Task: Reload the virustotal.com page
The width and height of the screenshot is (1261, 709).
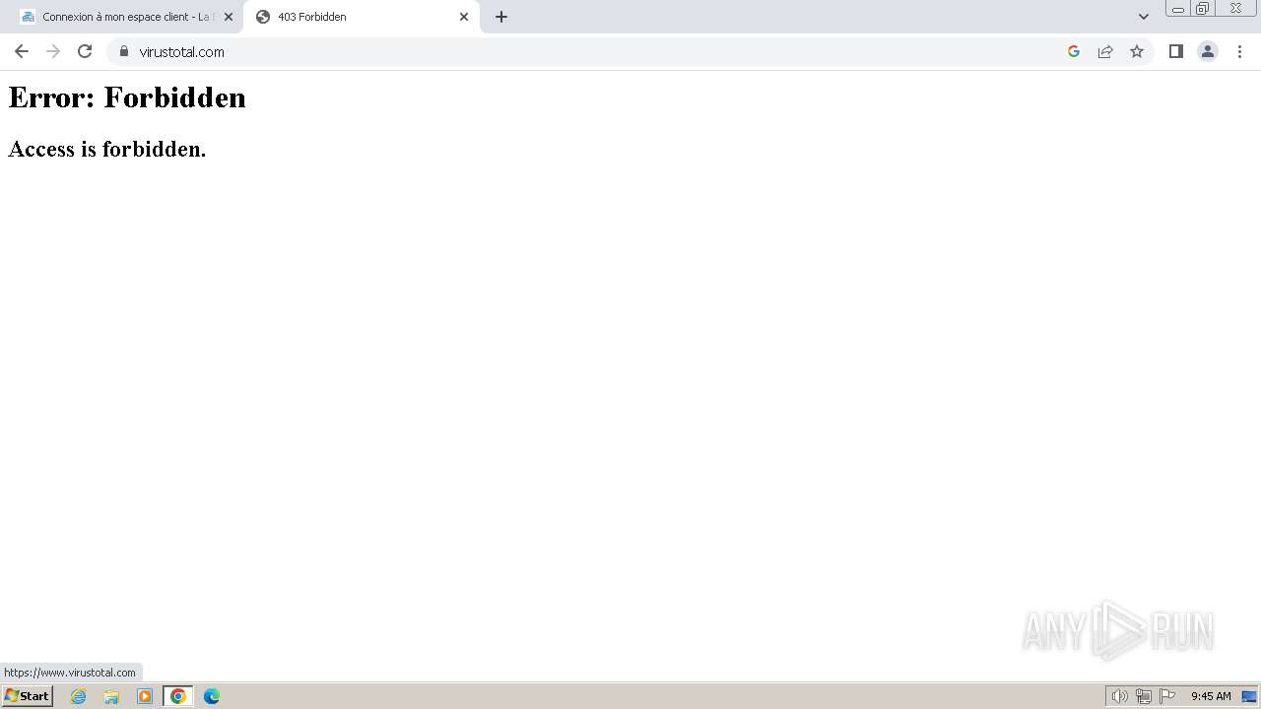Action: click(85, 51)
